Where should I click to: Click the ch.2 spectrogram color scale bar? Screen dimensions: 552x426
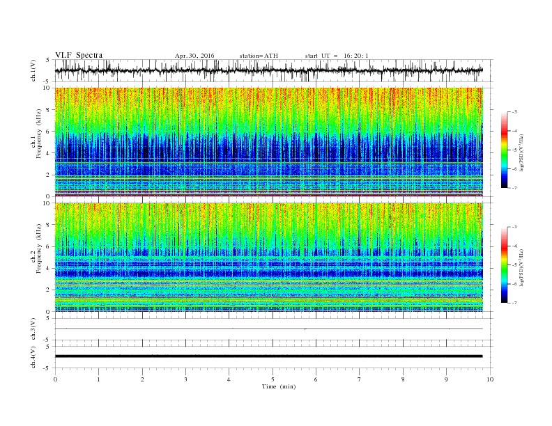[504, 265]
